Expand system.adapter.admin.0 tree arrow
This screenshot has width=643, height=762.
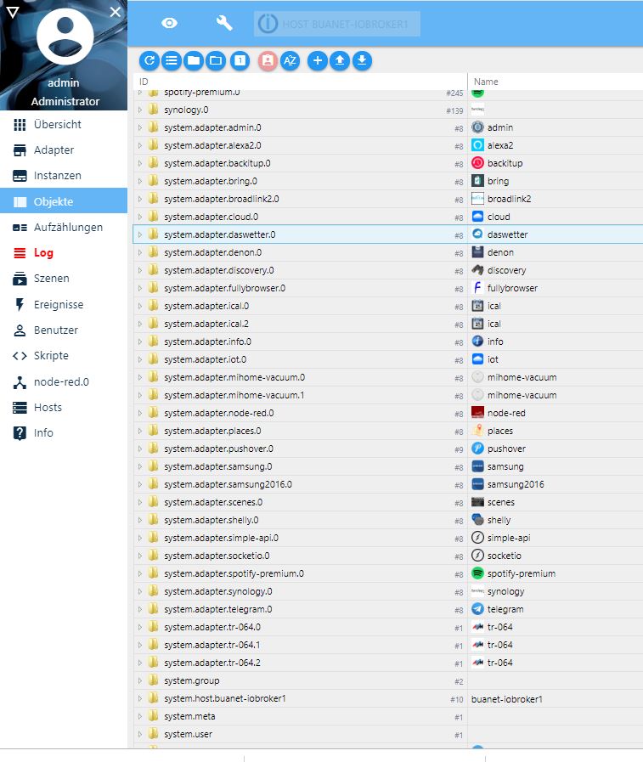140,127
